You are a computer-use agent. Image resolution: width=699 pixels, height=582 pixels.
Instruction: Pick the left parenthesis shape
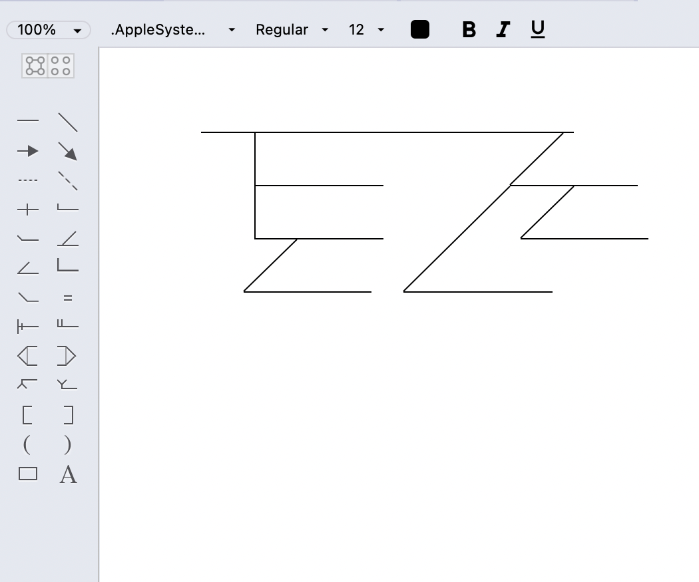[x=27, y=444]
